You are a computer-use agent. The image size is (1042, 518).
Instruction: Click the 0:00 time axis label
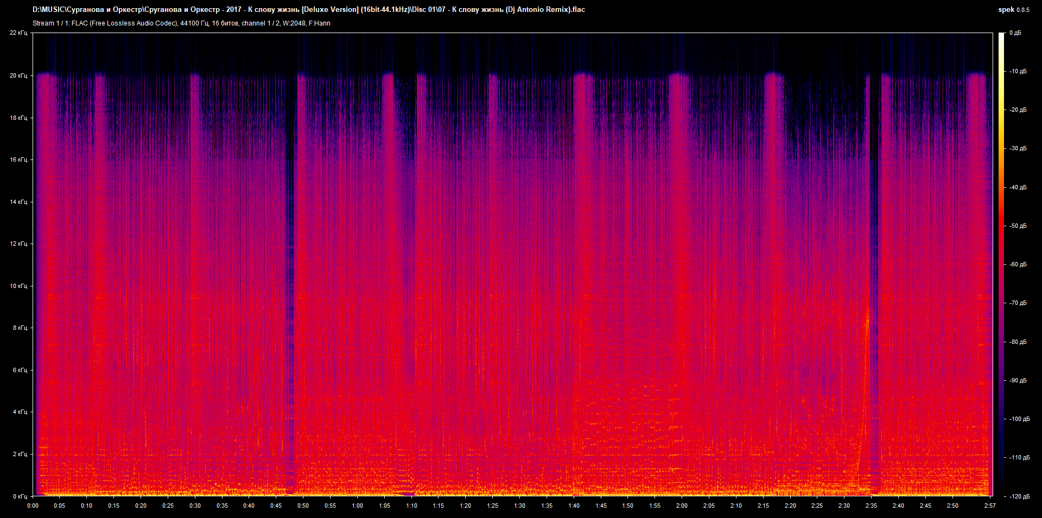point(33,506)
